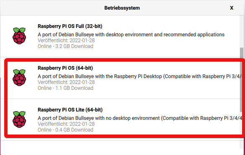Click the vertical scrollbar thumb of the OS list
Viewport: 245px width, 155px height.
click(x=242, y=79)
